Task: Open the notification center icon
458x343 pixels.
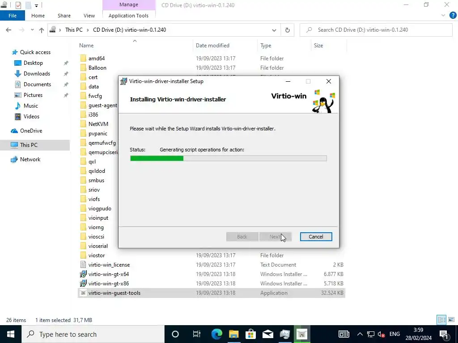Action: (444, 334)
